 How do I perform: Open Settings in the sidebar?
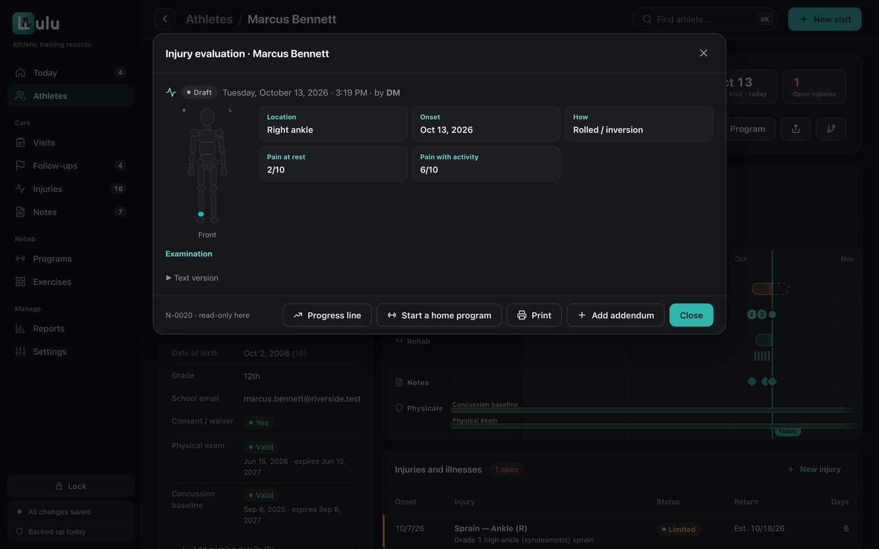pos(70,351)
